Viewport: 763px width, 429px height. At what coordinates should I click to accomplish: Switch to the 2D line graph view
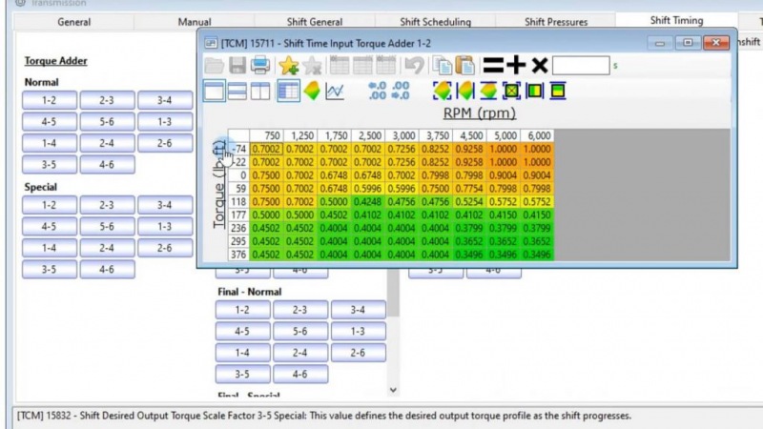[x=335, y=91]
